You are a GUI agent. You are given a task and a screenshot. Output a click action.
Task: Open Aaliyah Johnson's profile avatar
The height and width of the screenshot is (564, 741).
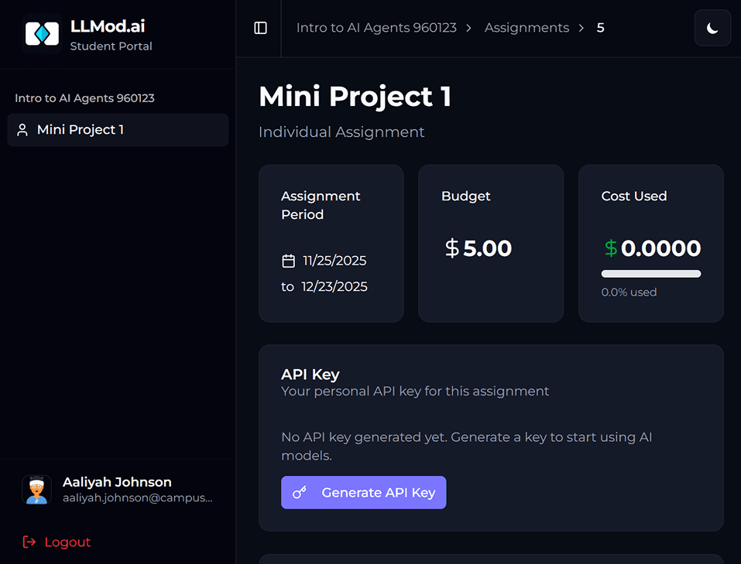click(36, 489)
